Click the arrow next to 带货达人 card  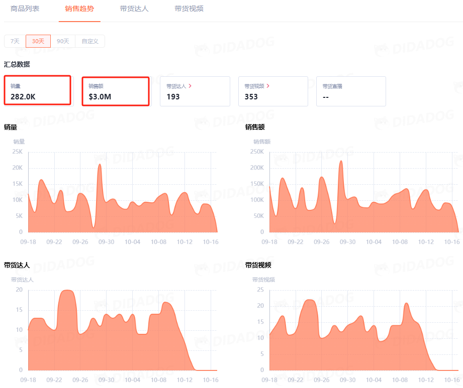[x=190, y=86]
